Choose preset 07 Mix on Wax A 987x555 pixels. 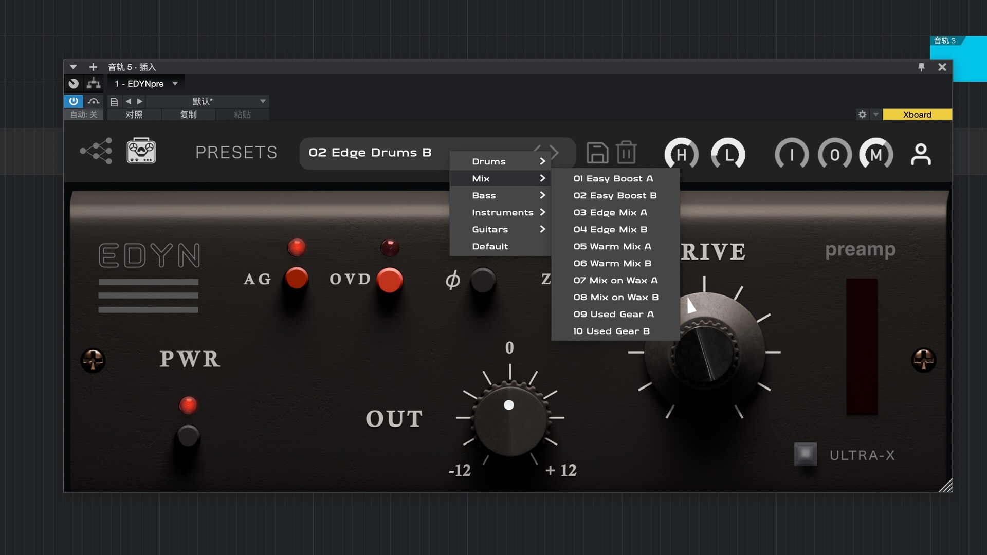point(615,280)
